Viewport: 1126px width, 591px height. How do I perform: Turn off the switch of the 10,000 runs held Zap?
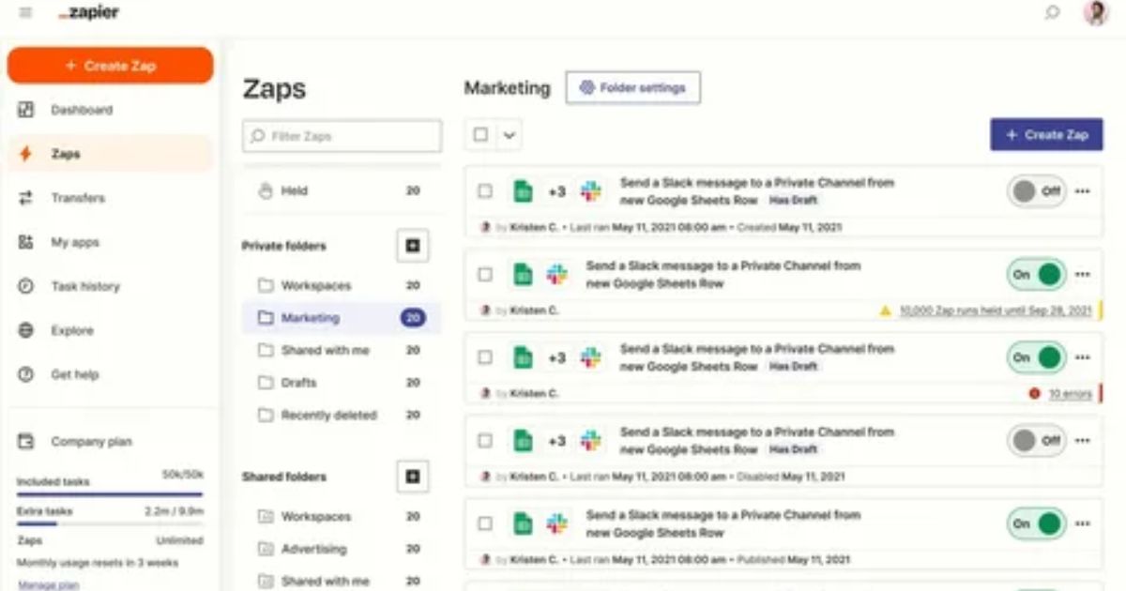tap(1036, 274)
